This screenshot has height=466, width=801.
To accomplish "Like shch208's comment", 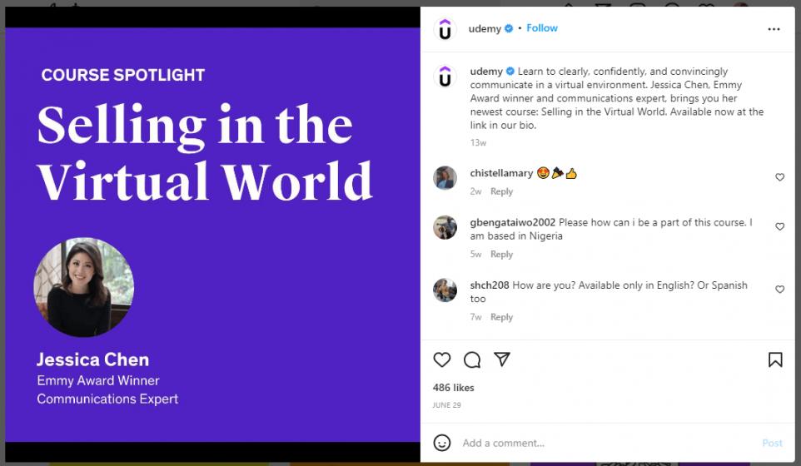I will (x=780, y=290).
